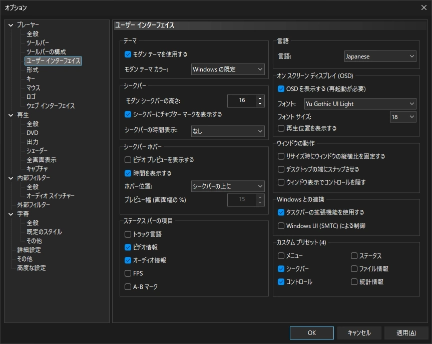Select 外部フィルター in the tree
The height and width of the screenshot is (344, 432).
[x=34, y=204]
